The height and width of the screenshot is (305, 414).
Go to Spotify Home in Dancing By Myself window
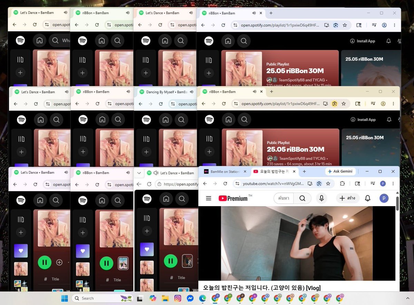pos(166,120)
